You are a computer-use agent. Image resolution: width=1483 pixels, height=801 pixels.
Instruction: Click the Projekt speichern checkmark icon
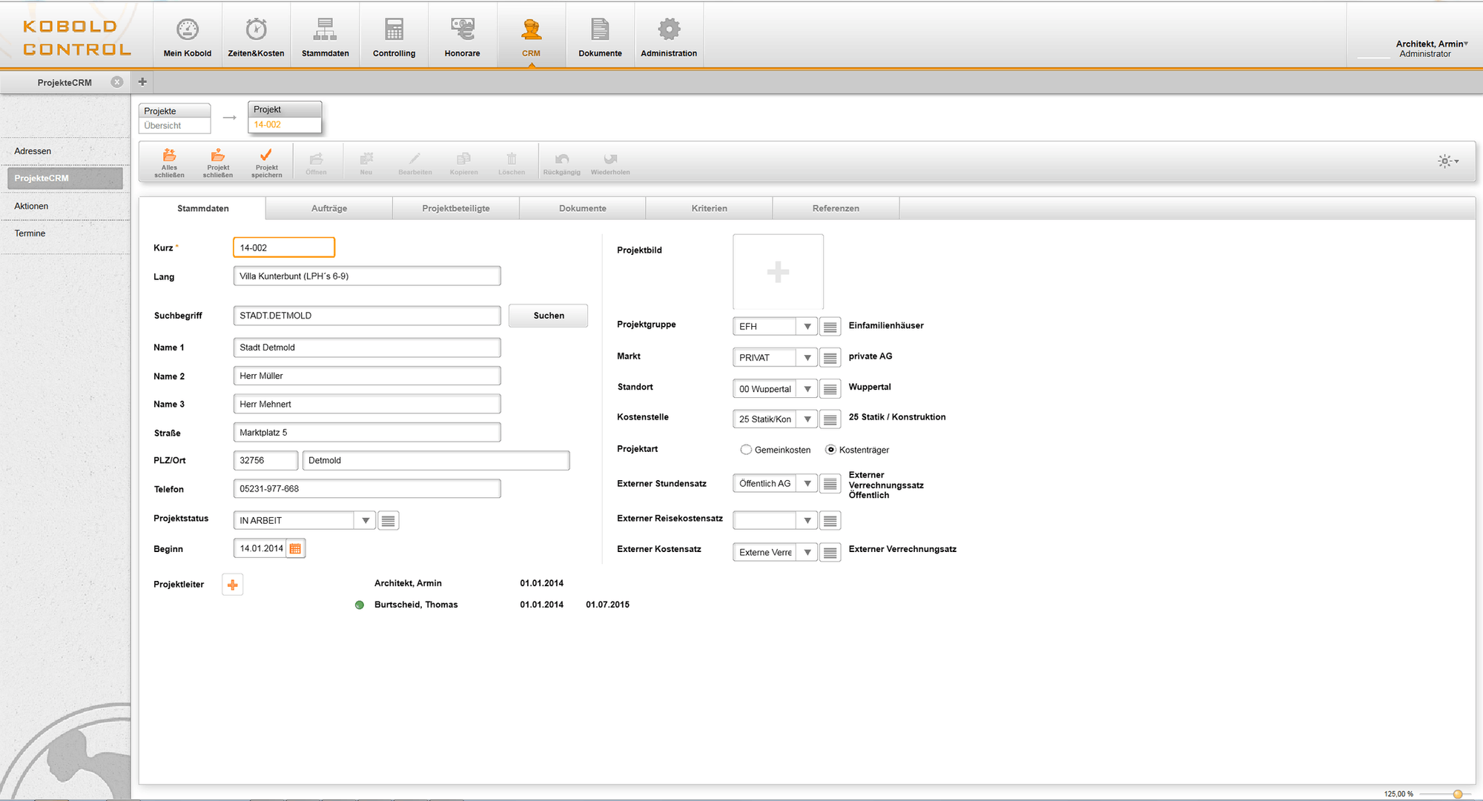coord(266,156)
